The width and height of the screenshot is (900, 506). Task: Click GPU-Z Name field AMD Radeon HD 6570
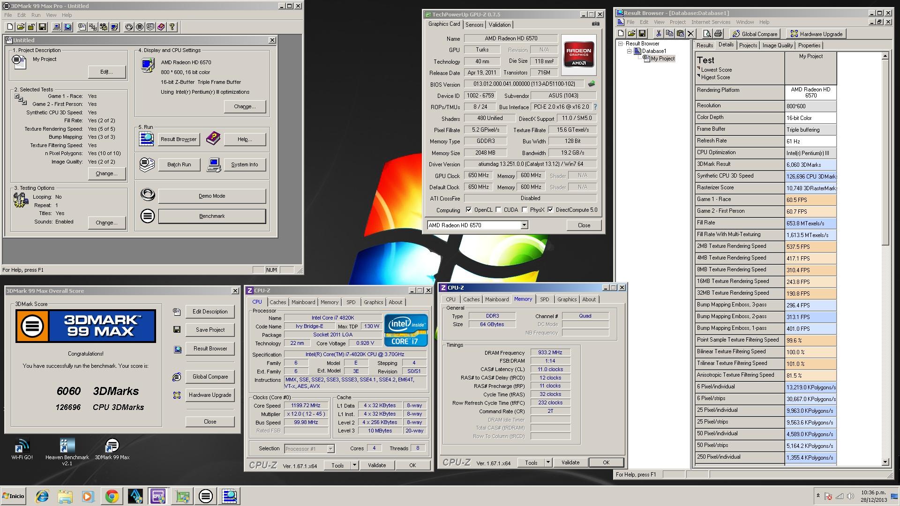(x=511, y=38)
